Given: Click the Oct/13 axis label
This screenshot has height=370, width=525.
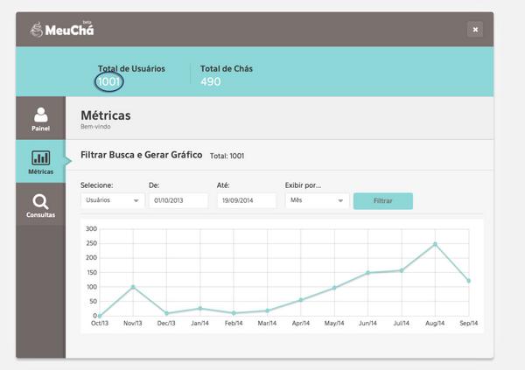Looking at the screenshot, I should (x=100, y=323).
